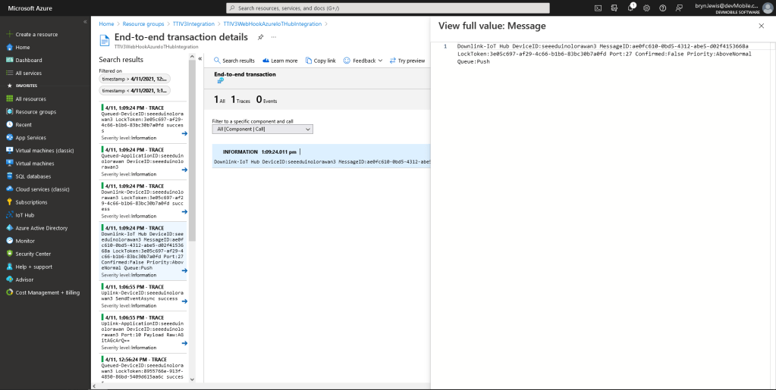Open IoT Hub in the sidebar
Image resolution: width=776 pixels, height=390 pixels.
(x=25, y=215)
